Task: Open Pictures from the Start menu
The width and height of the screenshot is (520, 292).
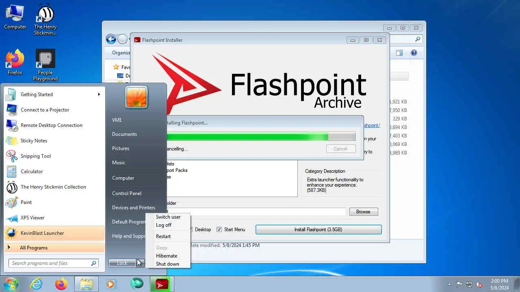Action: coord(121,148)
